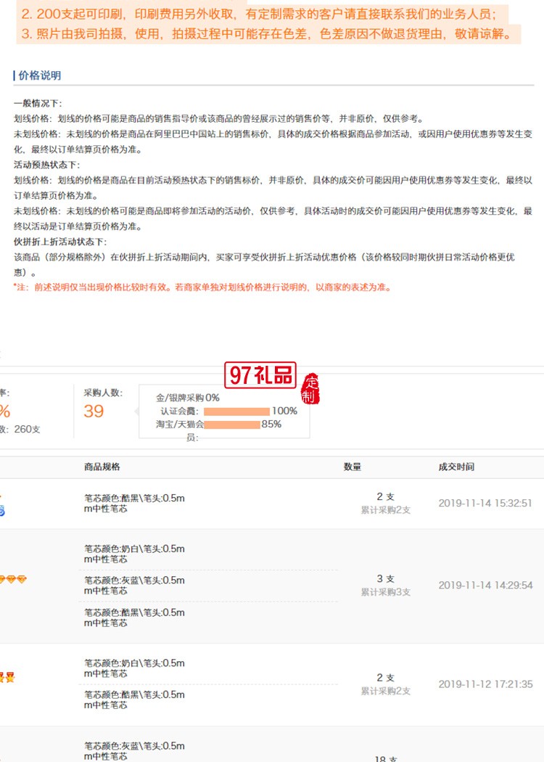This screenshot has width=544, height=762.
Task: Click the 价格说明 section heading
Action: [38, 75]
